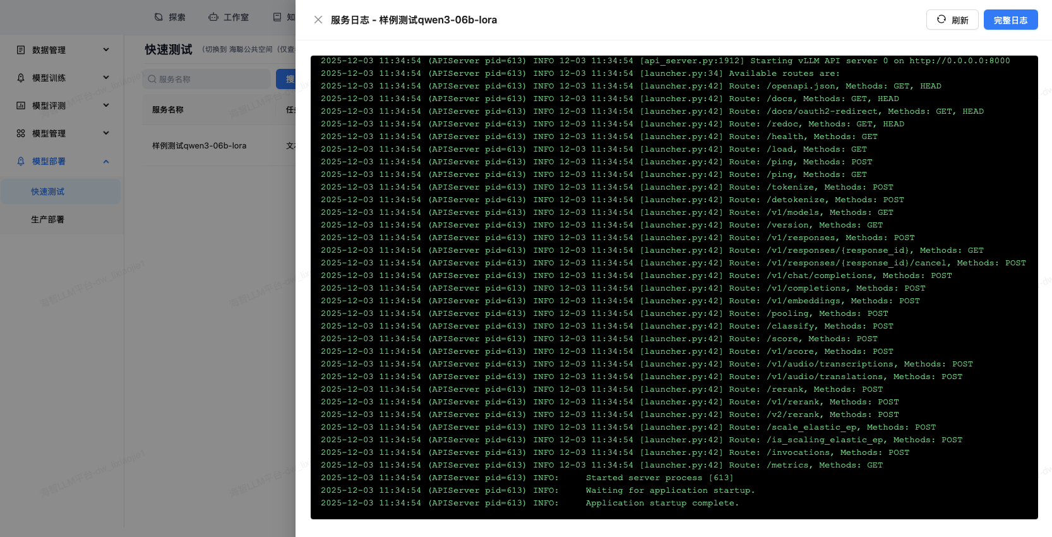This screenshot has height=537, width=1052.
Task: Click the search magnifier icon in 服务名称 field
Action: click(x=152, y=79)
